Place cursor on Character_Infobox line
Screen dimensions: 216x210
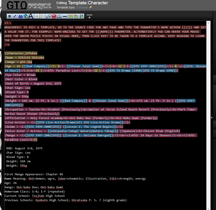click(x=21, y=53)
